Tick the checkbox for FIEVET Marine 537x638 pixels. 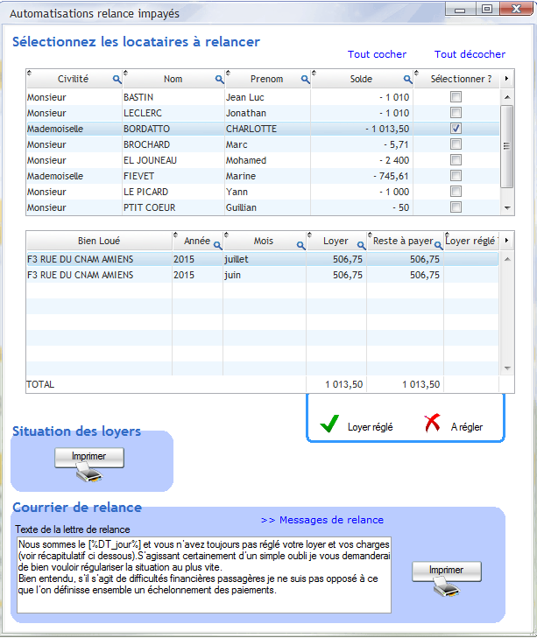click(x=456, y=176)
